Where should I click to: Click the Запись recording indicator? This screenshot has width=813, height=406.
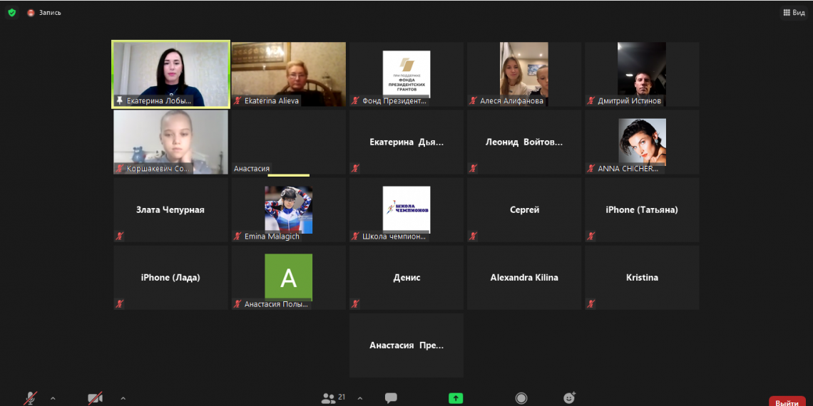tap(44, 12)
